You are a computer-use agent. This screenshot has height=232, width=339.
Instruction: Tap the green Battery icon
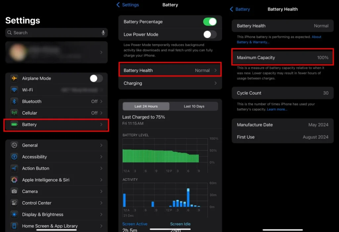tap(14, 124)
